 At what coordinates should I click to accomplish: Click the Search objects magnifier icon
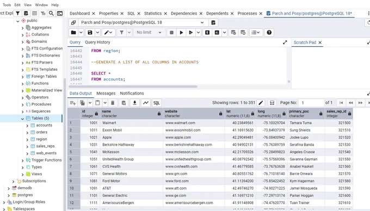point(51,14)
